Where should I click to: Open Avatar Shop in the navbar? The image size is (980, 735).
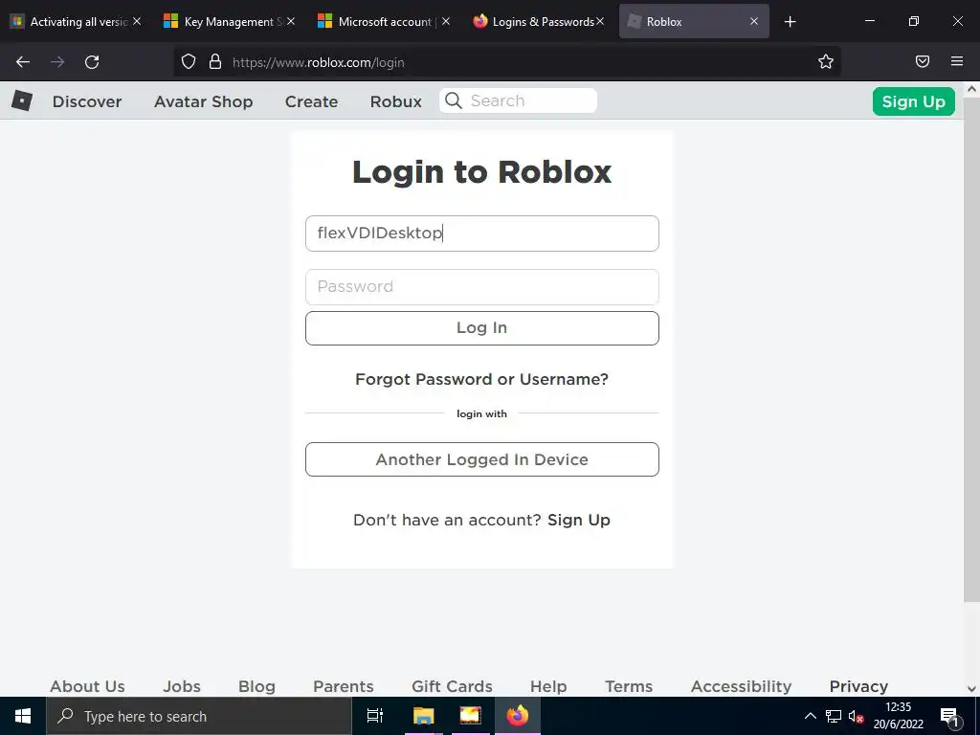coord(203,101)
